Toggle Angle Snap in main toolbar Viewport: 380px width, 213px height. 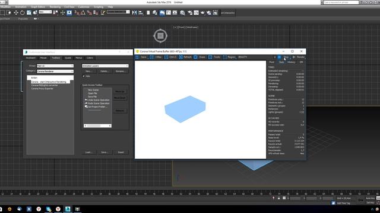(83, 12)
